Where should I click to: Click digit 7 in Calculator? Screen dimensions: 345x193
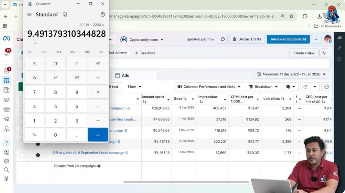pos(35,92)
